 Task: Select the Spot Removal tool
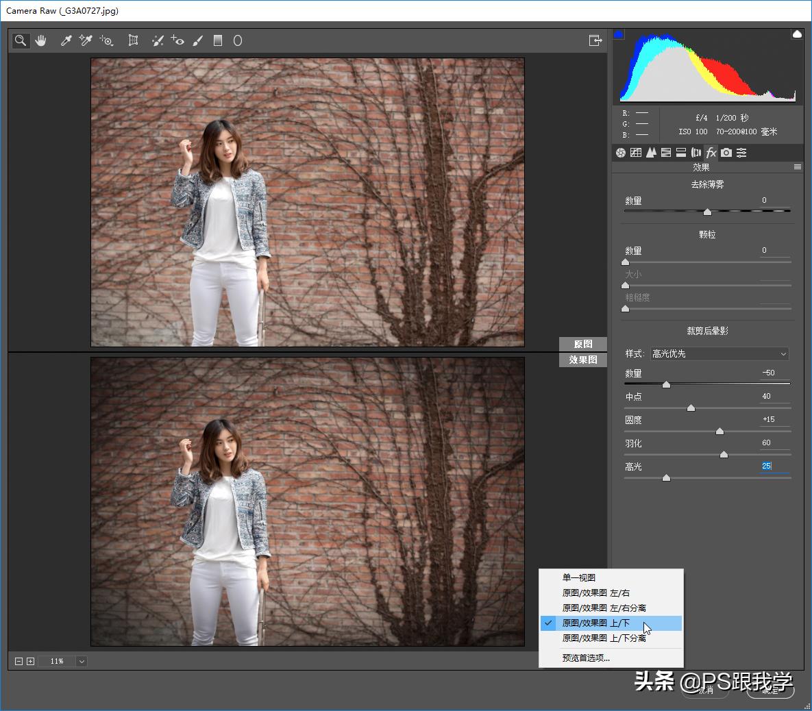158,40
